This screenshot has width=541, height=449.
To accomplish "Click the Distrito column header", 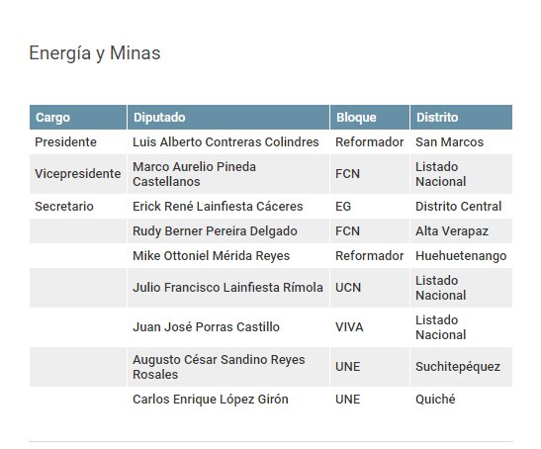I will click(461, 118).
